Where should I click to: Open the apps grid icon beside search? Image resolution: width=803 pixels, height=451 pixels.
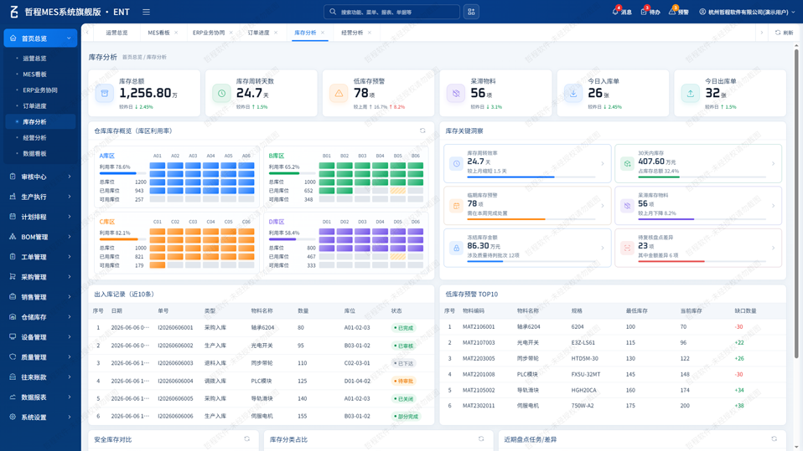[x=471, y=12]
